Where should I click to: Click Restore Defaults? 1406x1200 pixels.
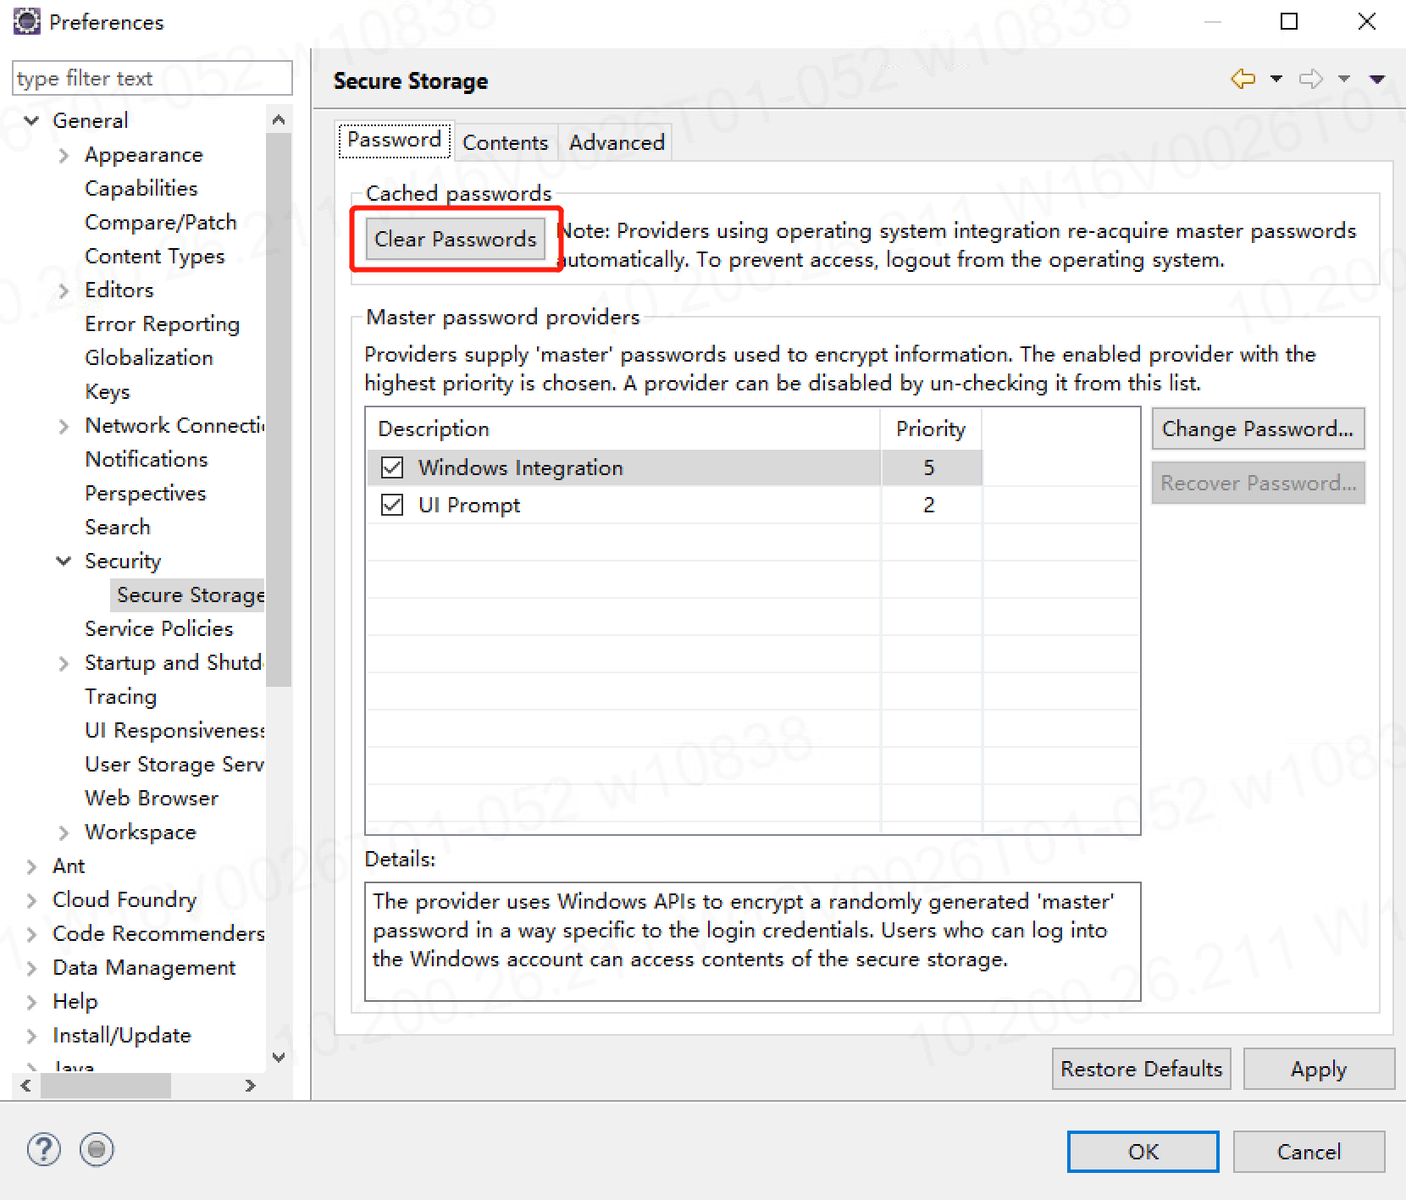click(1141, 1068)
